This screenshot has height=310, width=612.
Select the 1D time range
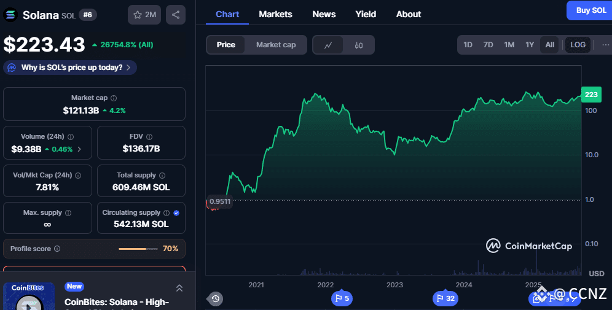tap(468, 45)
